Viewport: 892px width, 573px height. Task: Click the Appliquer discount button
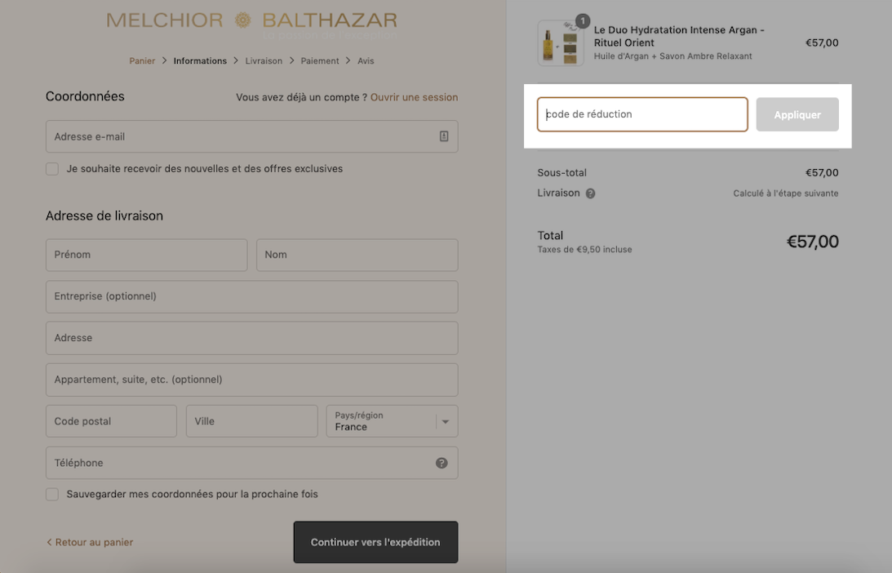coord(797,114)
